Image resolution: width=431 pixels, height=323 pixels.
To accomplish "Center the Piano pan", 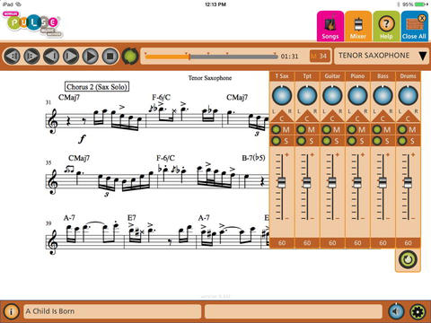I will click(357, 117).
